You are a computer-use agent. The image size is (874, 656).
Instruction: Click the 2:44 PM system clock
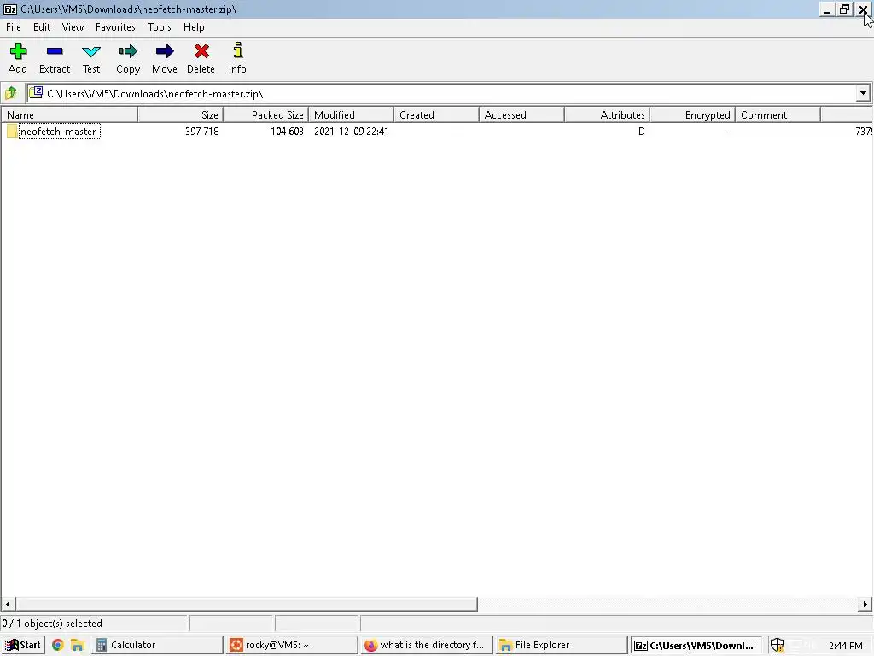point(846,646)
